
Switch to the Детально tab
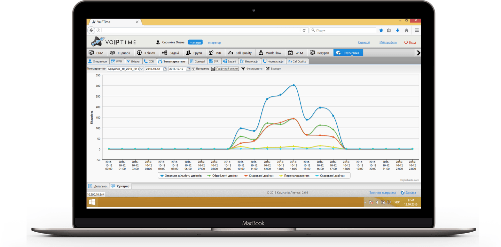(x=98, y=186)
